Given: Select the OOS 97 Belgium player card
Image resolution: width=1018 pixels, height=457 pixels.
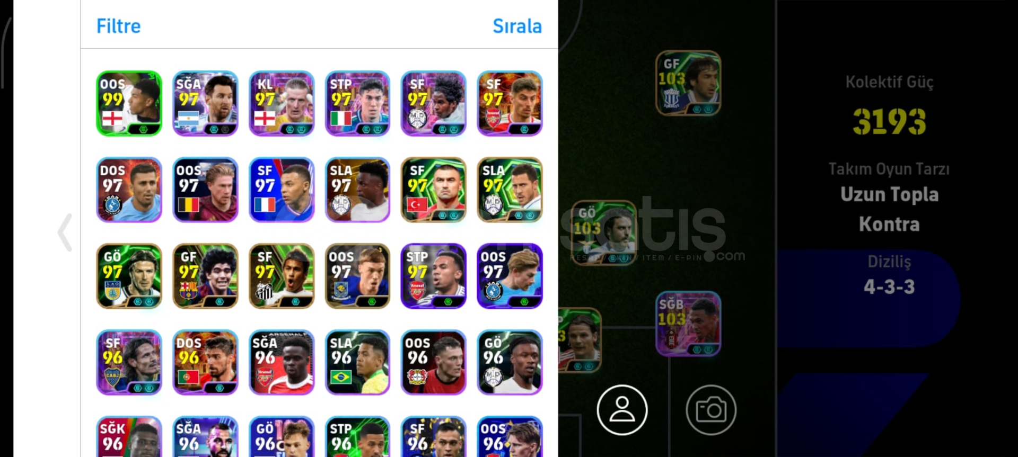Looking at the screenshot, I should click(205, 190).
